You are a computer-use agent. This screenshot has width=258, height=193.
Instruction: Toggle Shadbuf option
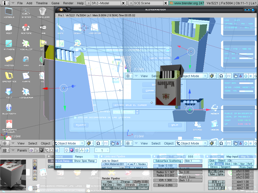tap(143, 188)
